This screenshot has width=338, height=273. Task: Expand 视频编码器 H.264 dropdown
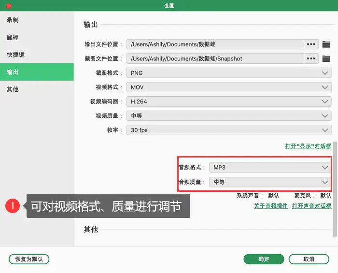(229, 101)
